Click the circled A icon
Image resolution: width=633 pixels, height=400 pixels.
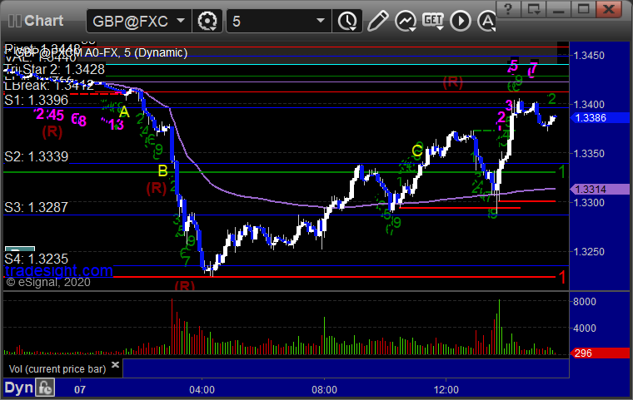pyautogui.click(x=487, y=21)
